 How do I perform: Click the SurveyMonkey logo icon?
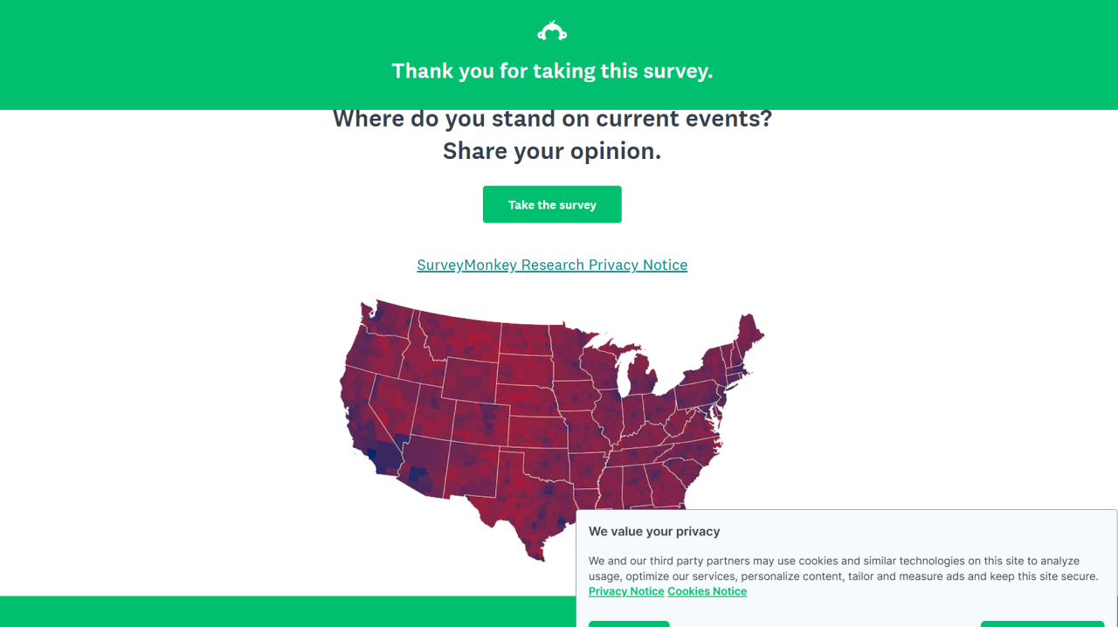tap(552, 32)
